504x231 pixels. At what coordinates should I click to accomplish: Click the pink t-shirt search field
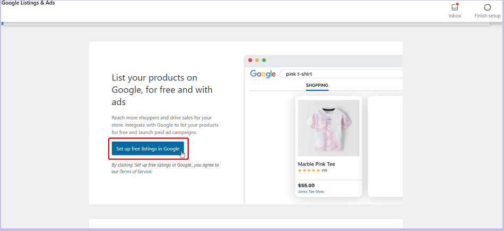[341, 74]
